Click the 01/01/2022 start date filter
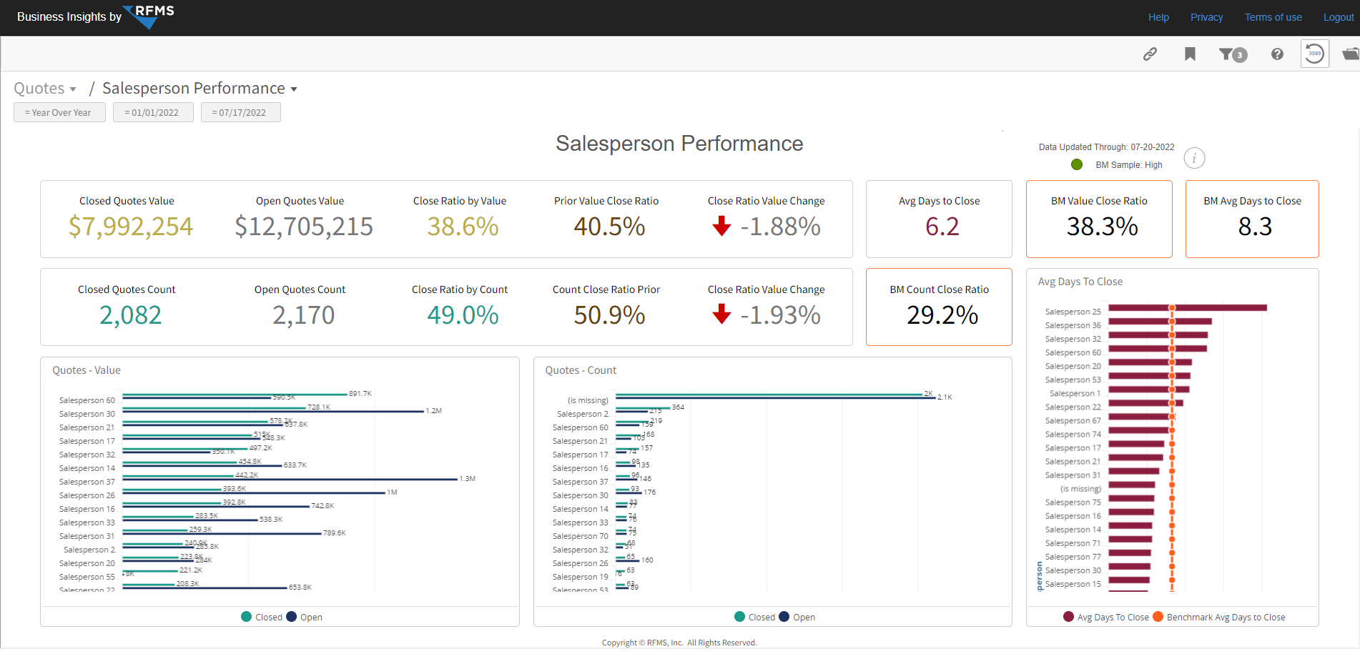 pyautogui.click(x=153, y=112)
